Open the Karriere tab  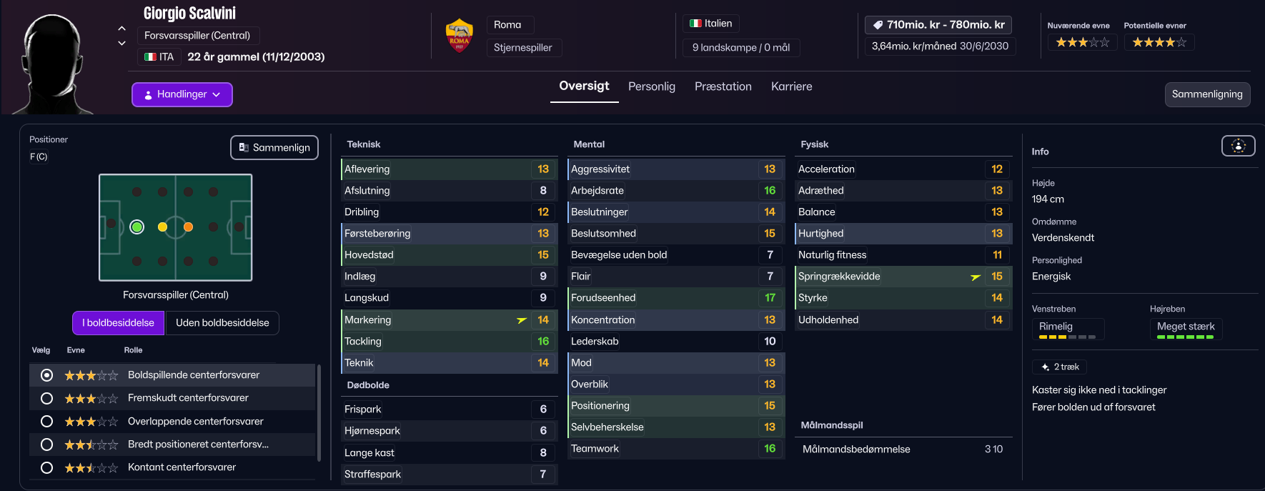(x=791, y=86)
